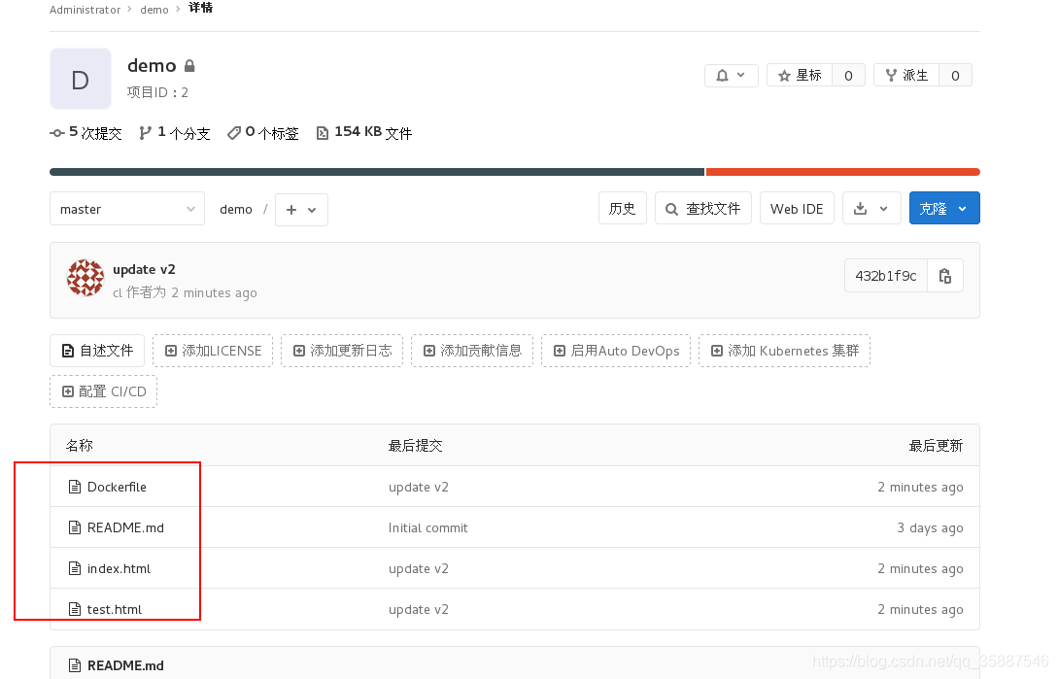The image size is (1058, 679).
Task: Click the plus icon in 添加更新日志
Action: [x=299, y=351]
